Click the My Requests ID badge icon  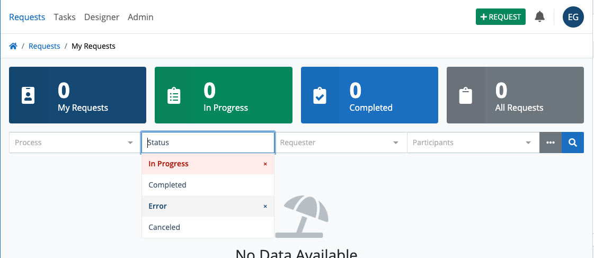(x=28, y=95)
